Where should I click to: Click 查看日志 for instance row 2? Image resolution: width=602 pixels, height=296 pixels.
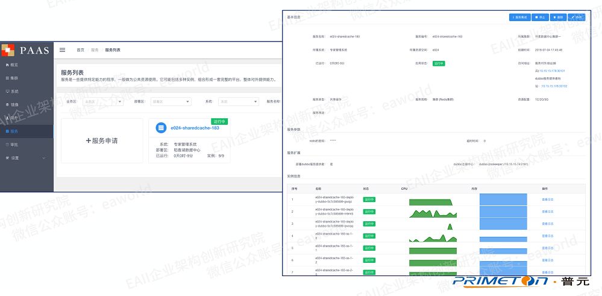[x=548, y=212]
